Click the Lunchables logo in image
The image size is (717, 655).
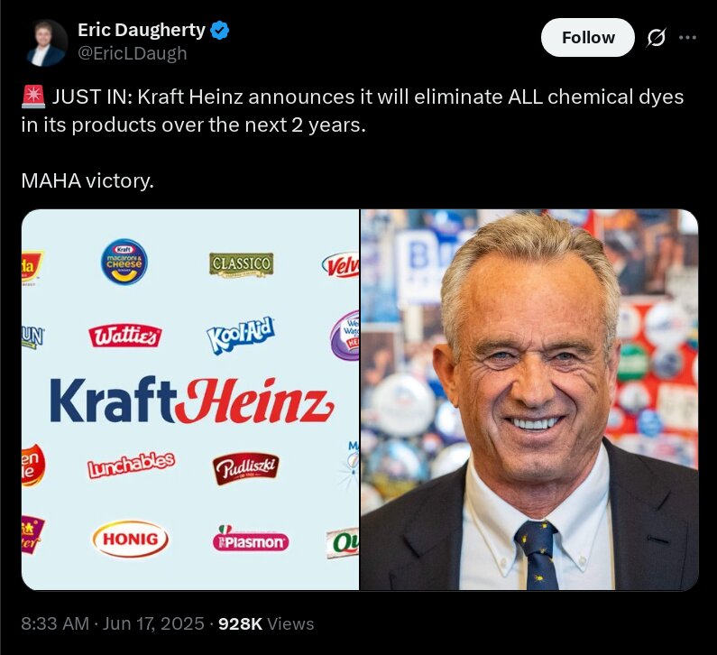click(x=131, y=466)
